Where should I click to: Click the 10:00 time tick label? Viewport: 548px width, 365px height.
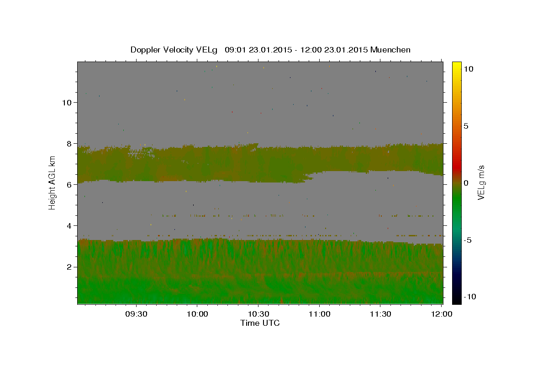197,314
